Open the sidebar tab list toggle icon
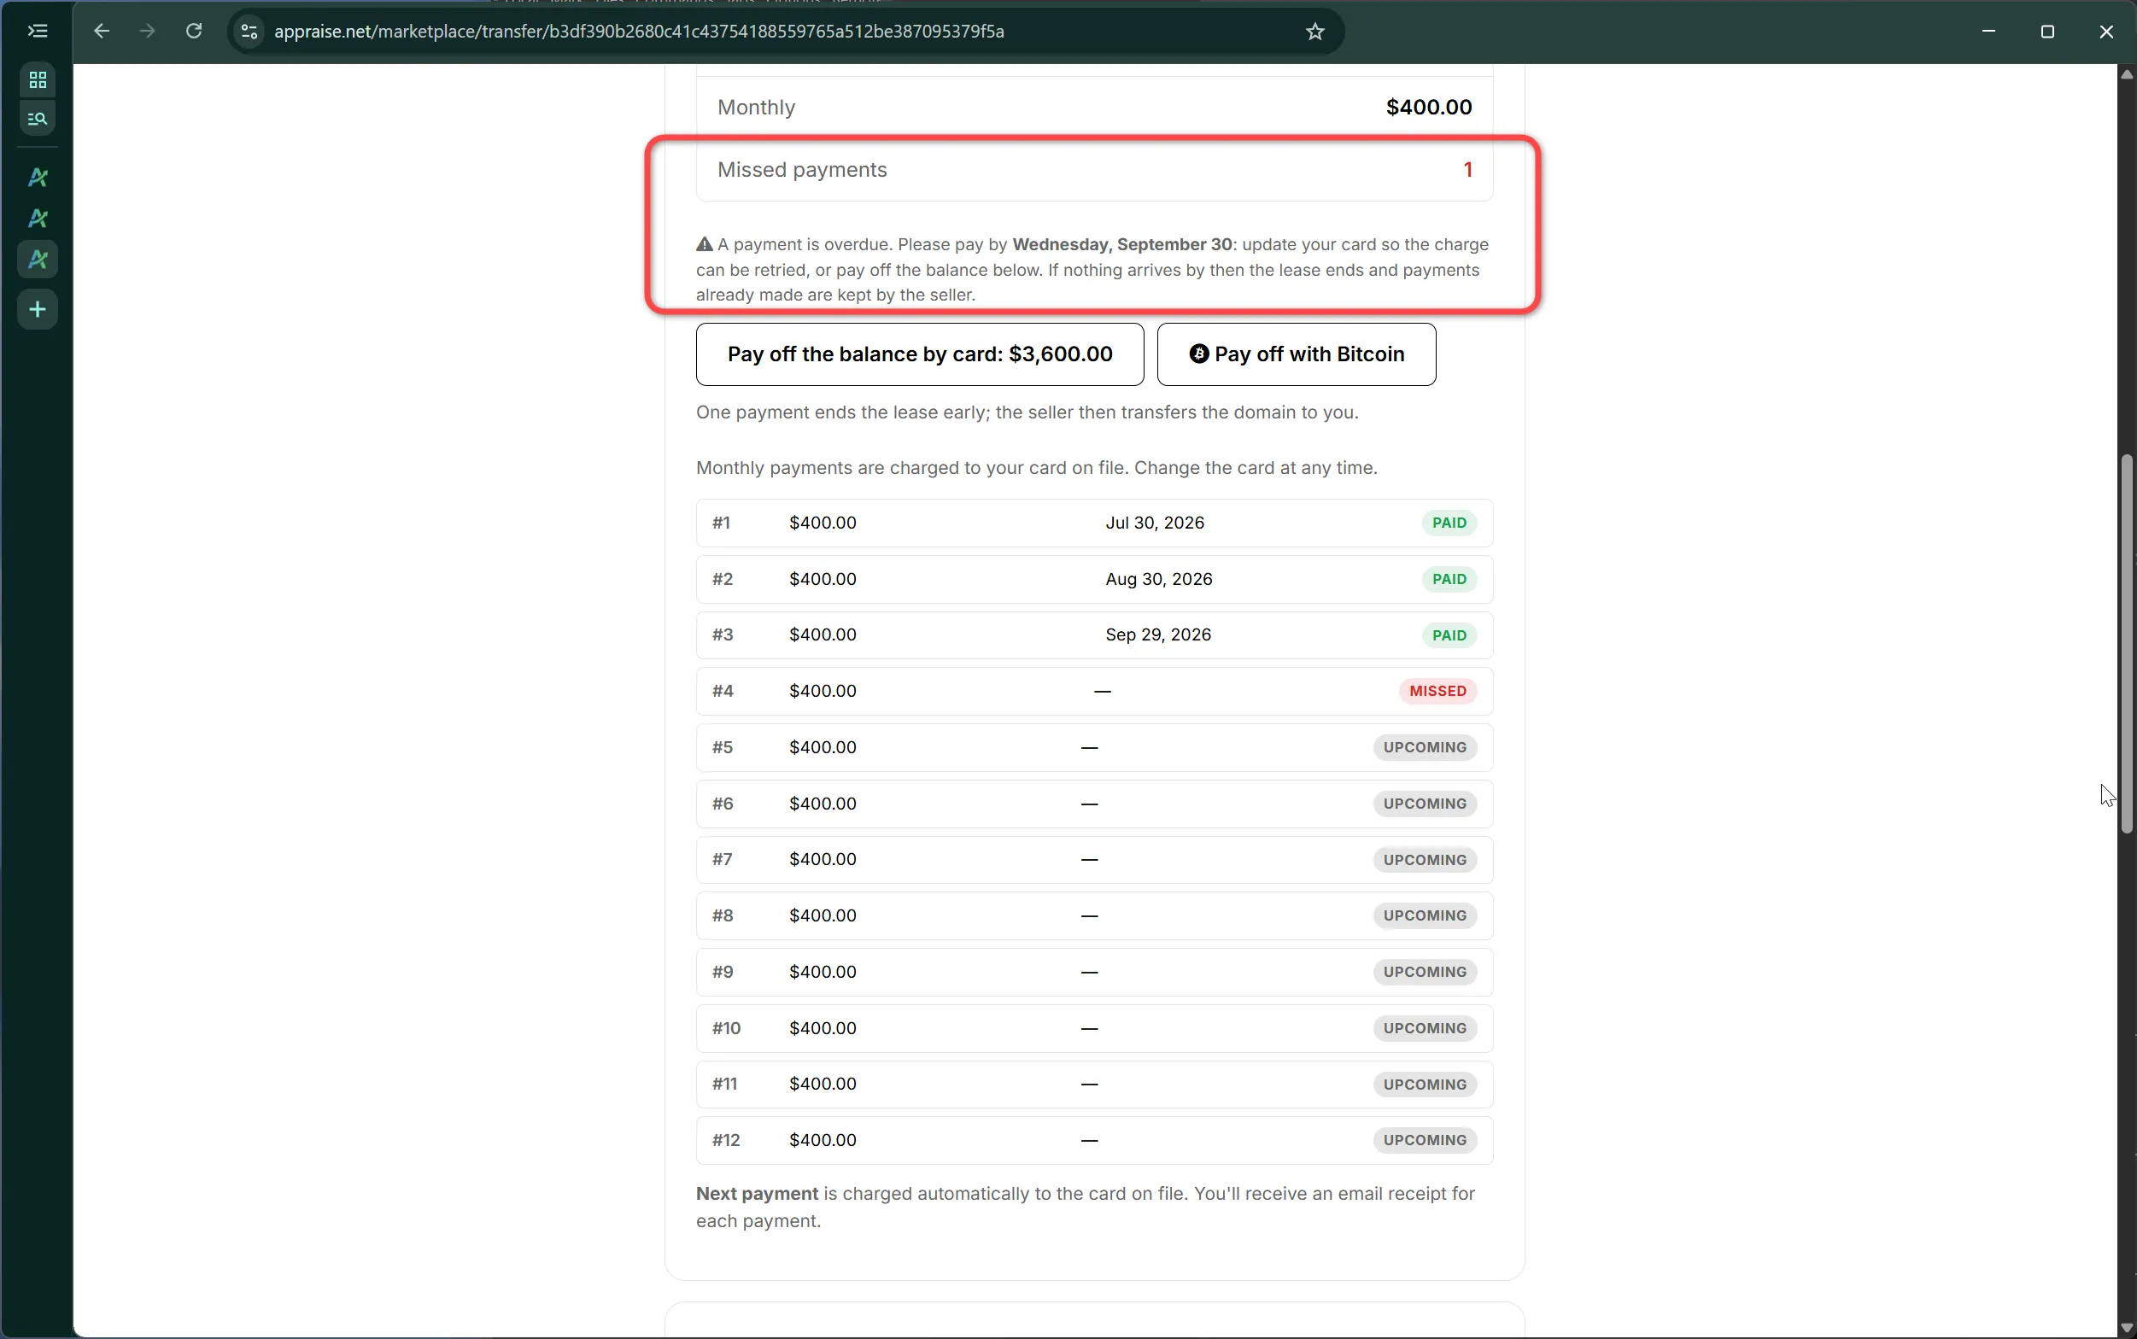The image size is (2137, 1339). pyautogui.click(x=38, y=31)
